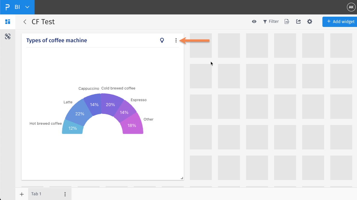
Task: Open the Dashboards panel in left sidebar
Action: tap(8, 21)
